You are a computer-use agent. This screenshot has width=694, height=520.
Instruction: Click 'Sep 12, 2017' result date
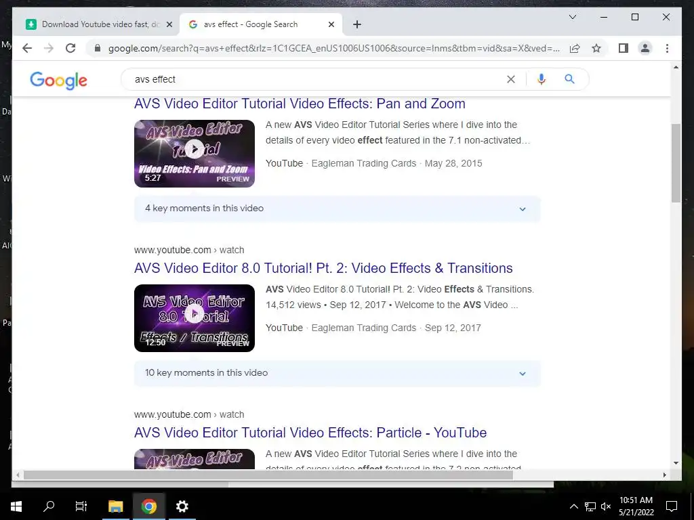(453, 328)
